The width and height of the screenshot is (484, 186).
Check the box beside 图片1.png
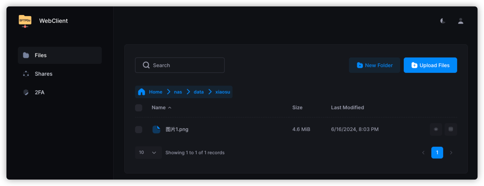point(139,130)
